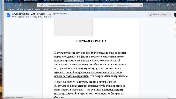Click the gray image placeholder above heading
This screenshot has height=99, width=176.
74,27
